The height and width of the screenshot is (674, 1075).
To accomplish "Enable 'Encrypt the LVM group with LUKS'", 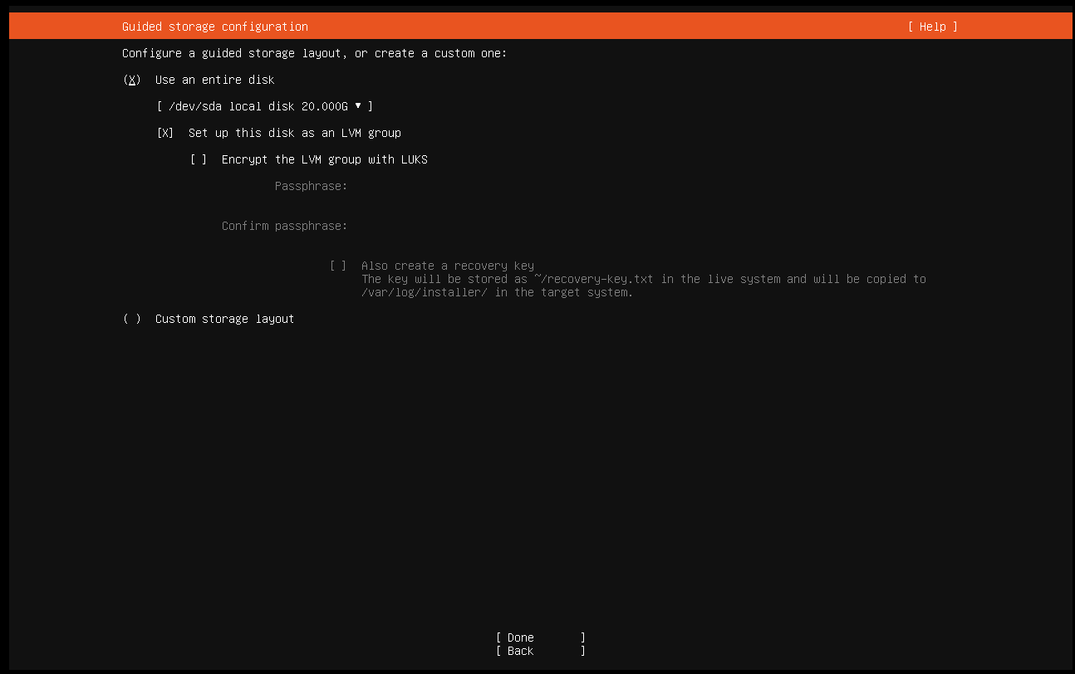I will click(199, 159).
